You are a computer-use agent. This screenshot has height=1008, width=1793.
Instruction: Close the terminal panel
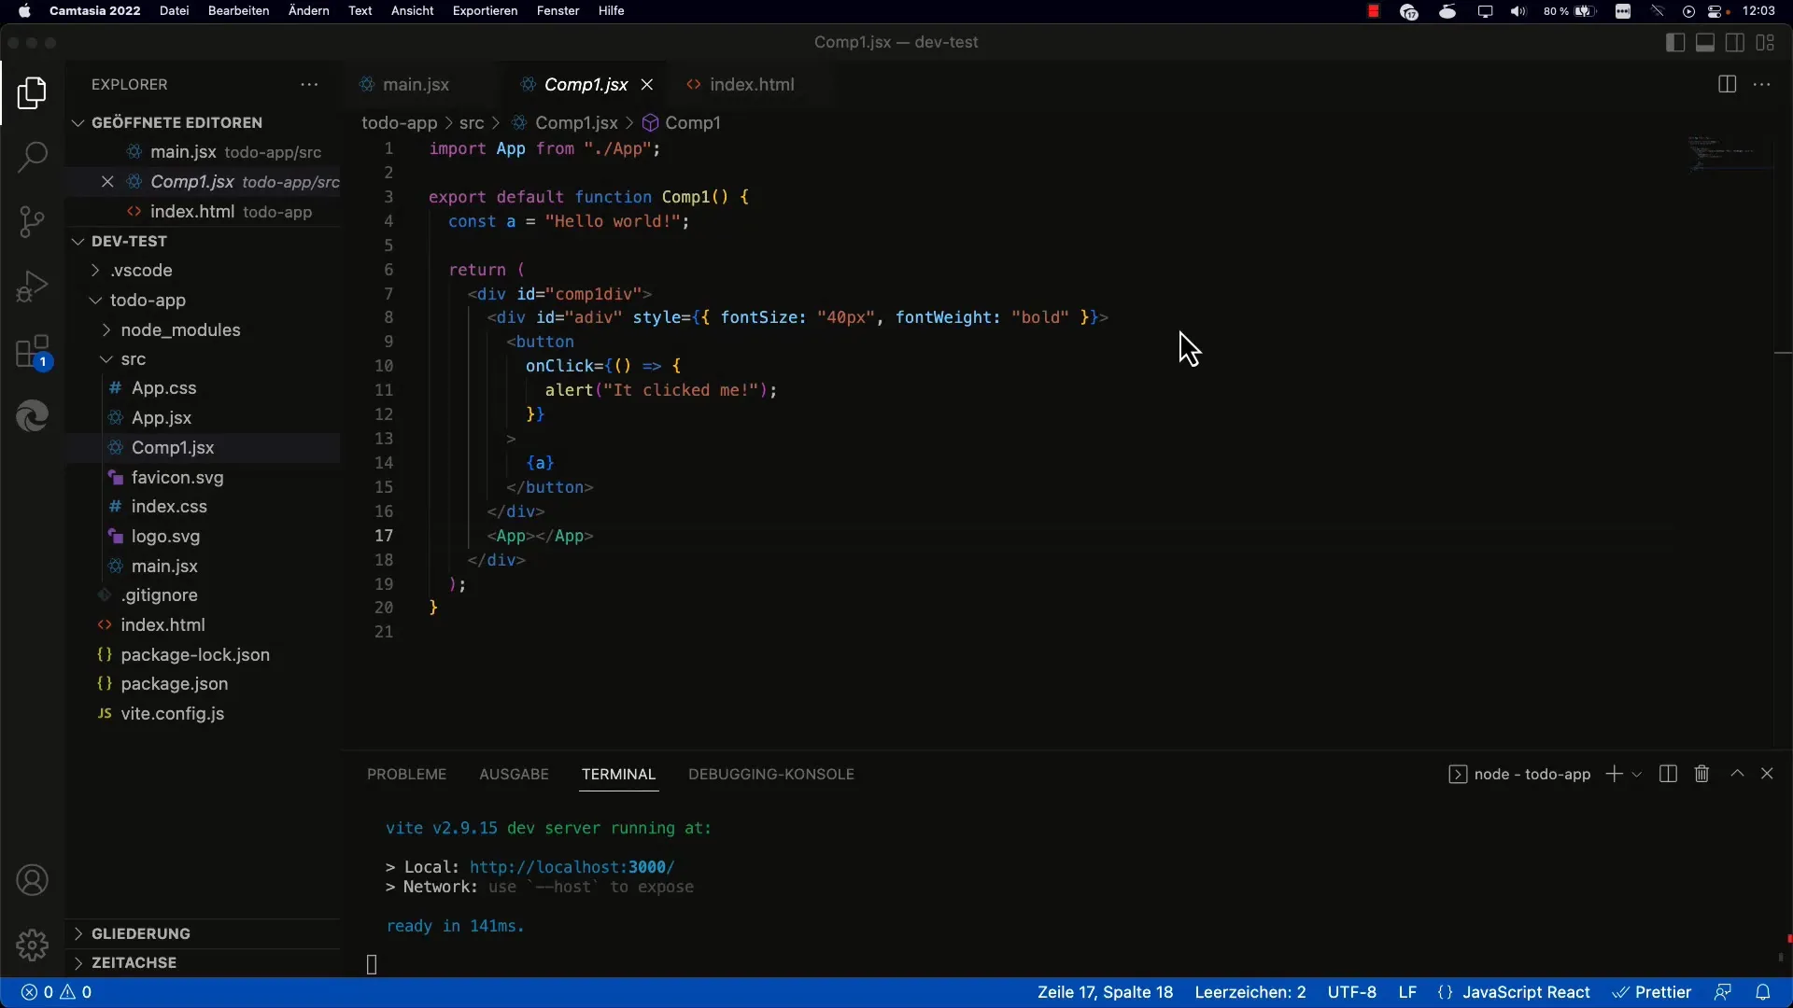(1767, 774)
